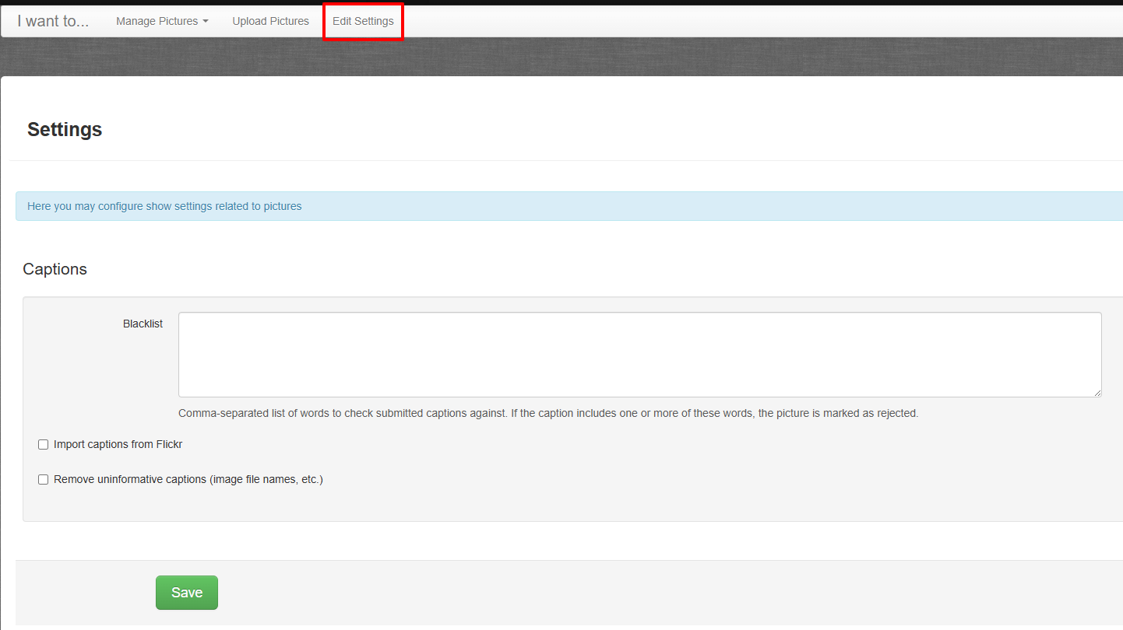Save the picture settings
The image size is (1123, 630).
pos(187,593)
